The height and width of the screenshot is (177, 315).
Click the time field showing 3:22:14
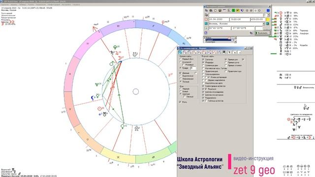pos(240,19)
